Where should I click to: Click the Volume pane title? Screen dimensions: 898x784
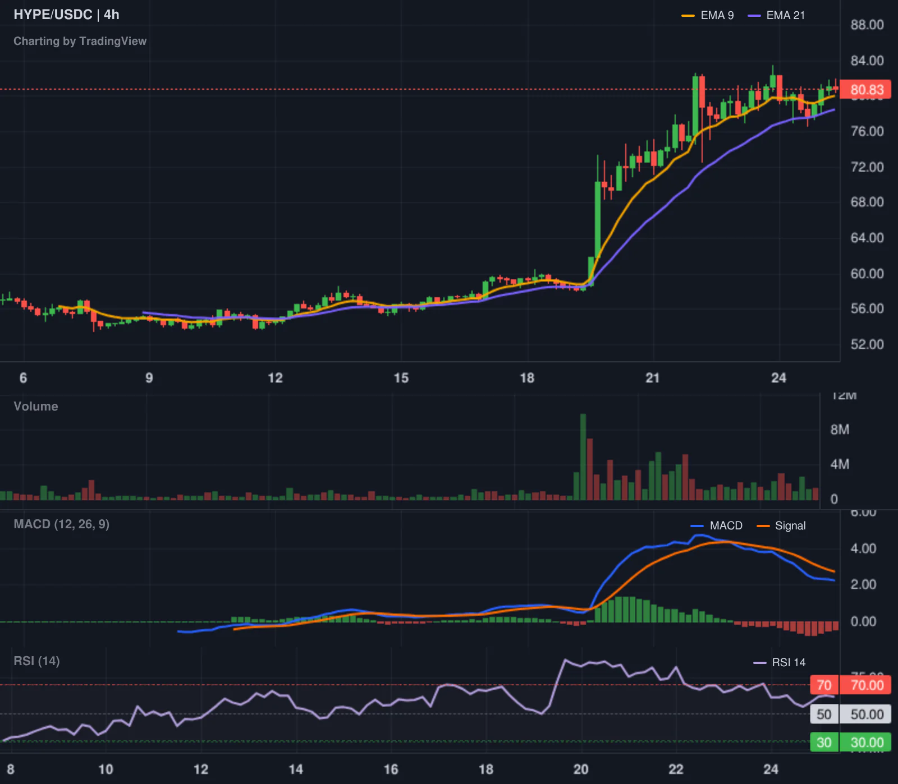click(35, 407)
